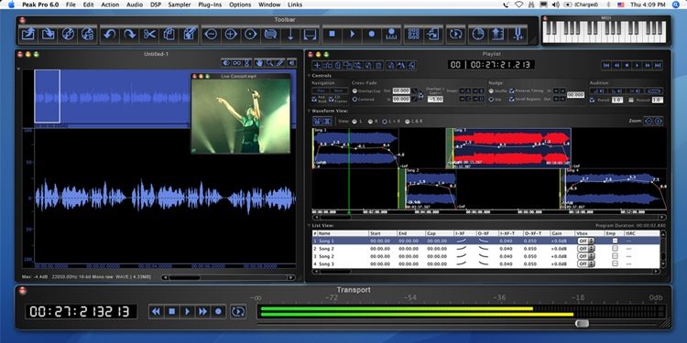Click the Transport volume slider knob
687x343 pixels.
[x=582, y=323]
